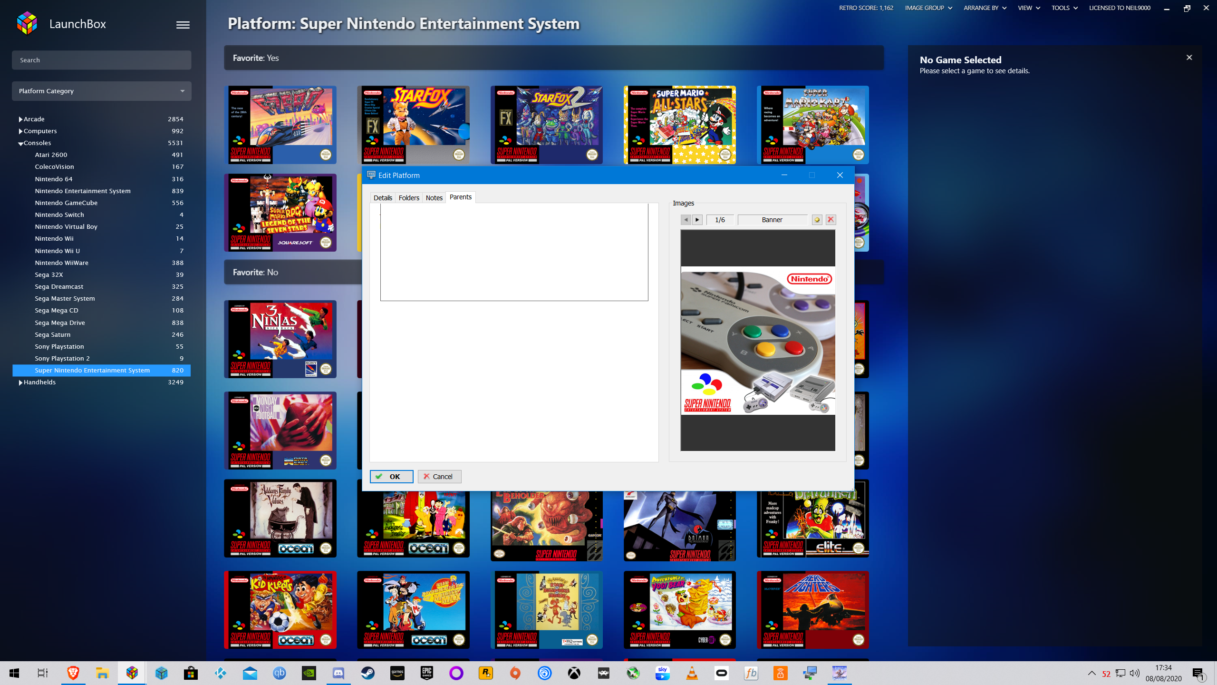
Task: Open Ubisoft Connect from taskbar
Action: tap(544, 673)
